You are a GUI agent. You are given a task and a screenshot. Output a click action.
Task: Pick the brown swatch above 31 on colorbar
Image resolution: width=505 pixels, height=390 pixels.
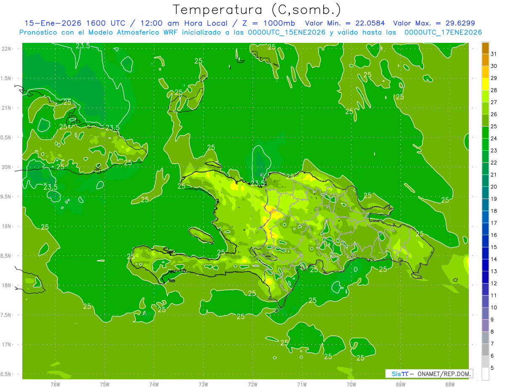[x=485, y=48]
